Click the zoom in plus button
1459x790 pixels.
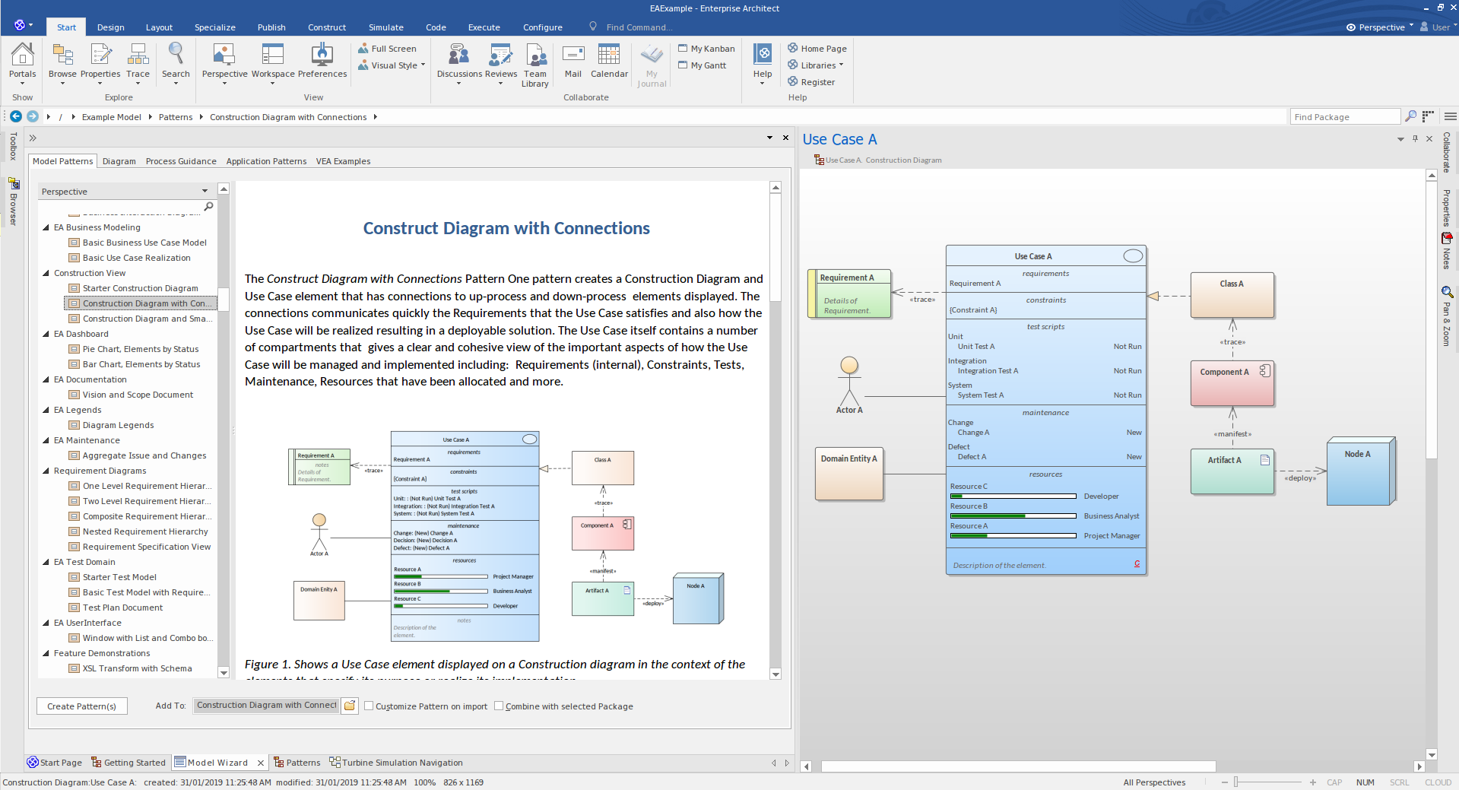click(x=1312, y=782)
